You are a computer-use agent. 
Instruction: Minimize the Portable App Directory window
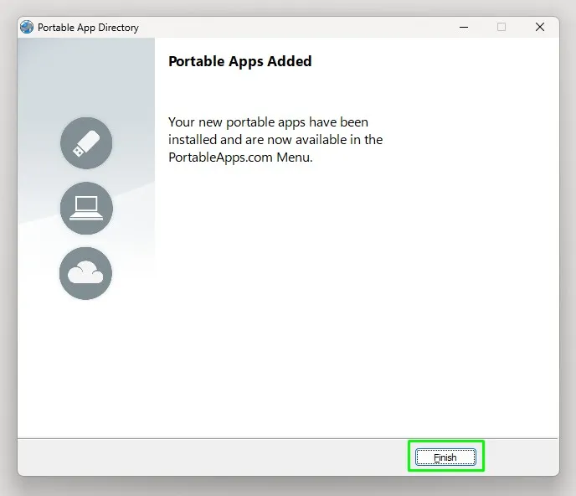[x=464, y=27]
